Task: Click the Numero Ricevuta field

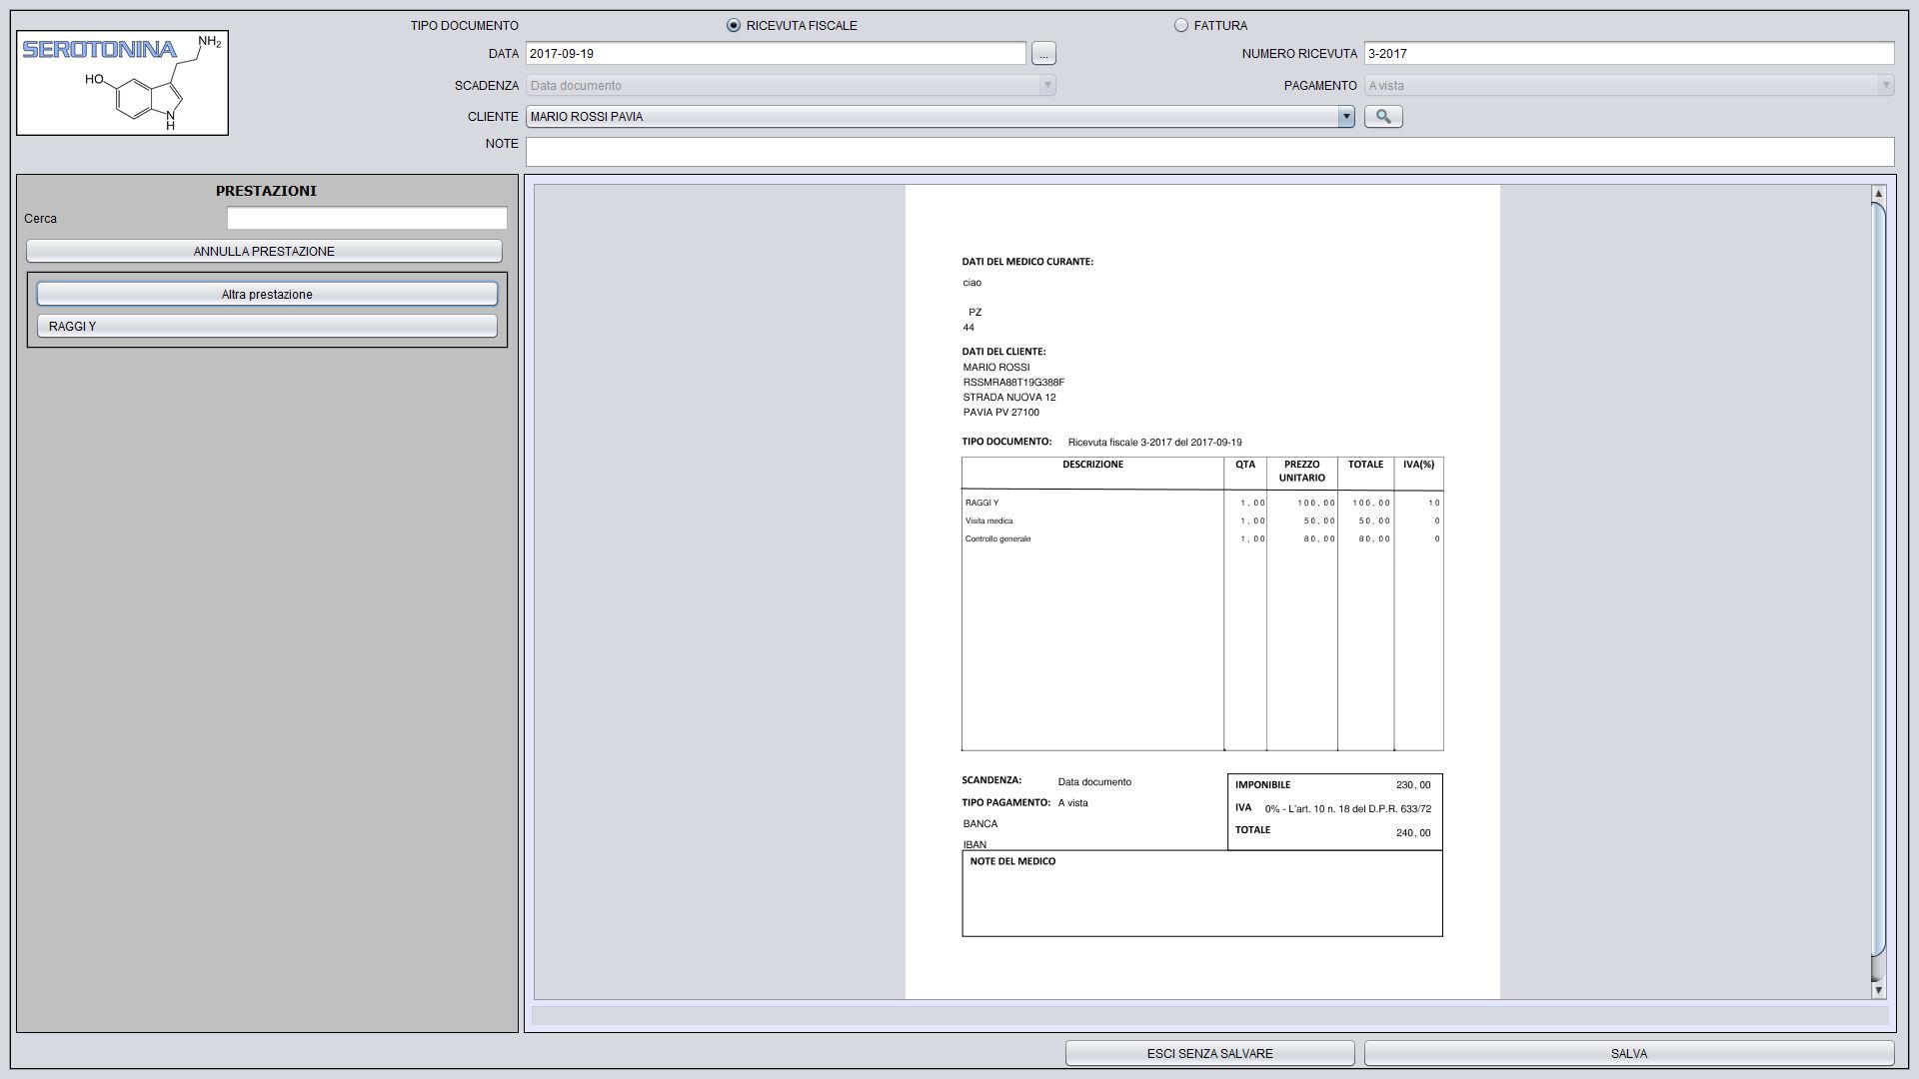Action: pyautogui.click(x=1628, y=54)
